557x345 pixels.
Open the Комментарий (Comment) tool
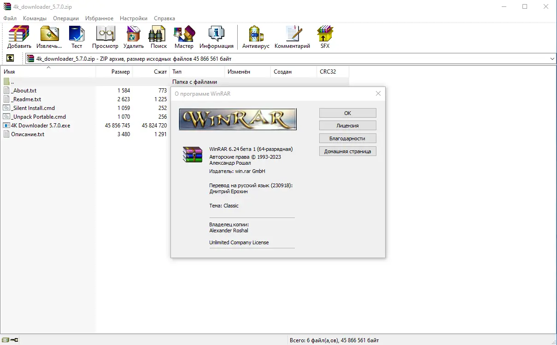tap(292, 37)
